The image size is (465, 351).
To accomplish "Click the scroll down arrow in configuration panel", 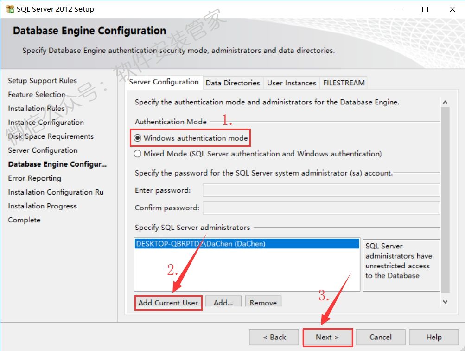I will (x=445, y=302).
